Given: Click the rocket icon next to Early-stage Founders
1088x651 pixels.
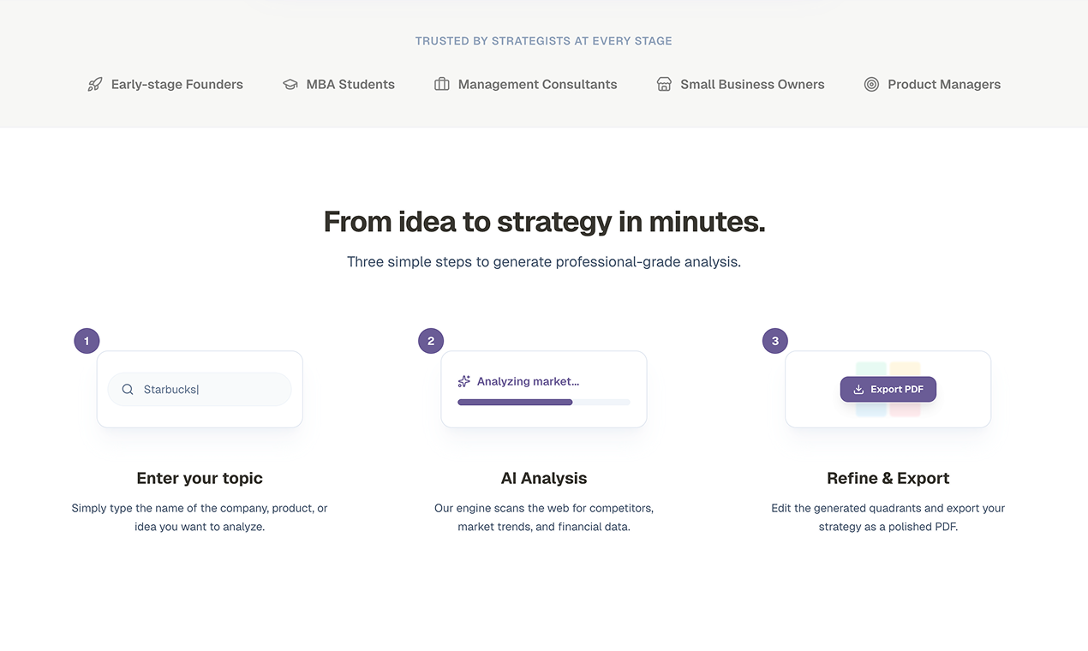Looking at the screenshot, I should (x=94, y=84).
